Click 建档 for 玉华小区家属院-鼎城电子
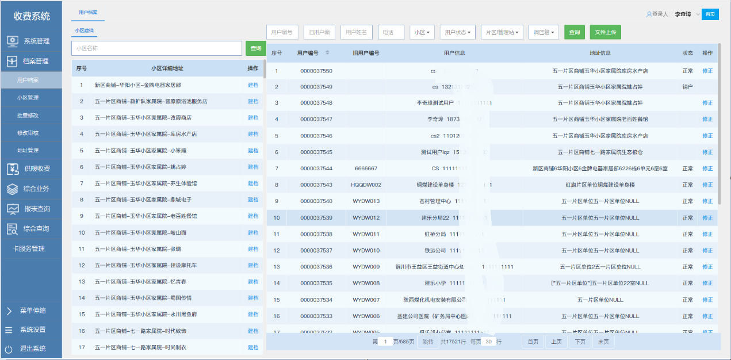Screen dimensions: 731x360 click(x=253, y=200)
